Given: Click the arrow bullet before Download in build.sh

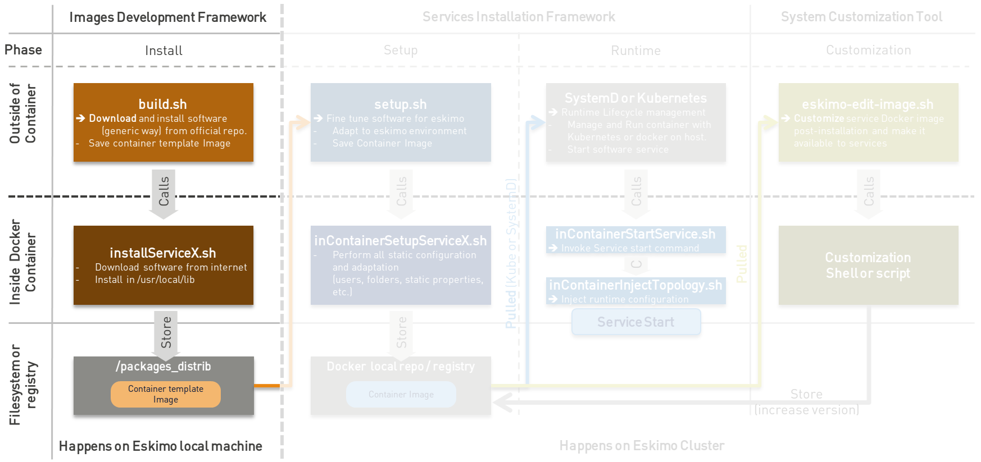Looking at the screenshot, I should tap(80, 118).
